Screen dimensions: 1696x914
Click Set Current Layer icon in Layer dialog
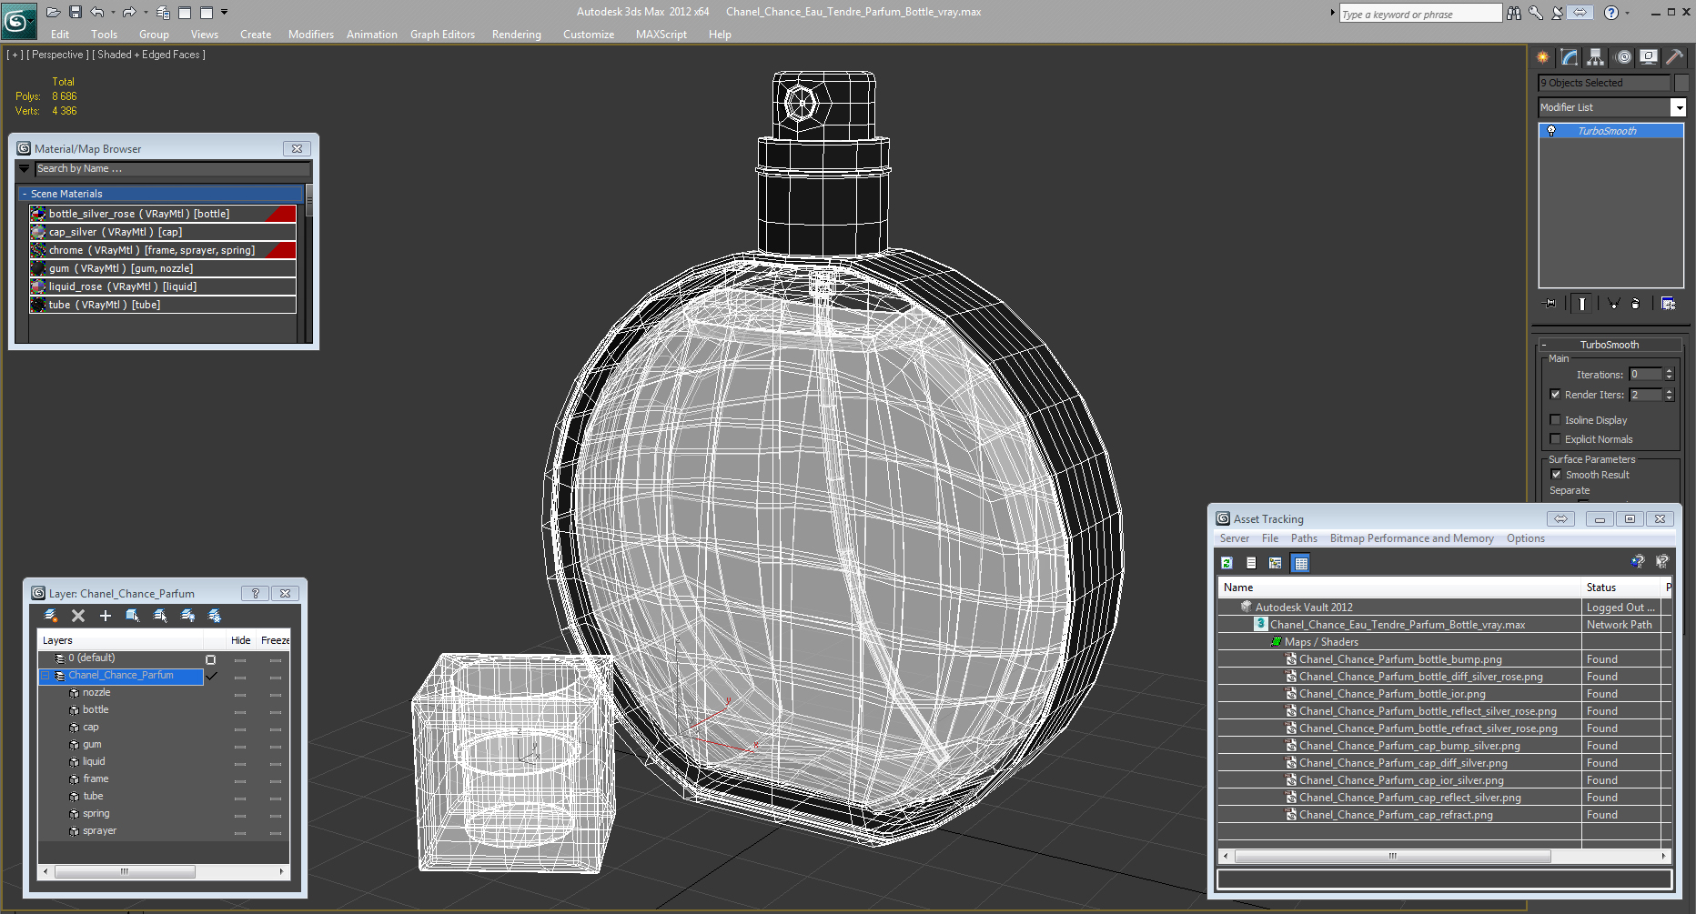point(160,616)
